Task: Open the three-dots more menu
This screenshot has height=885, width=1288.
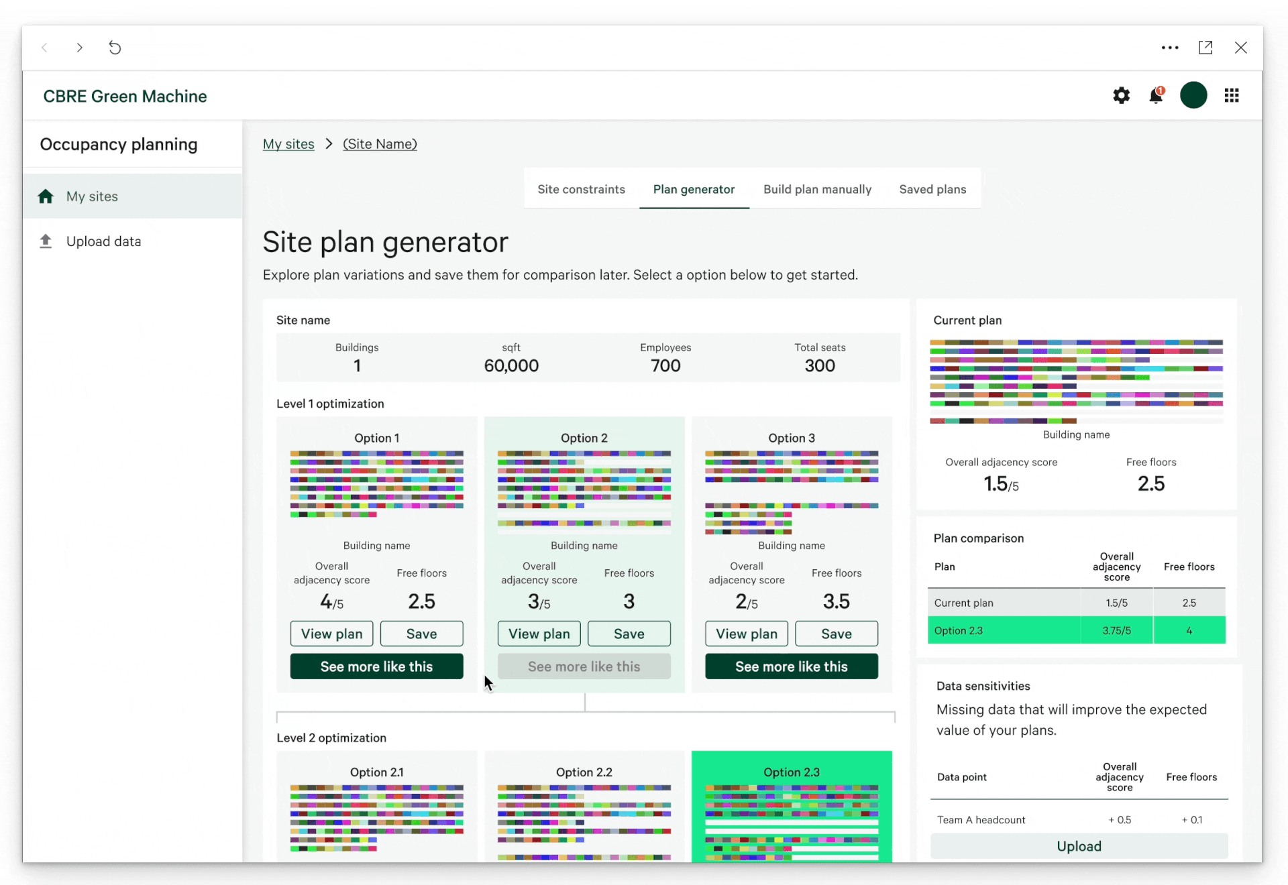Action: (x=1170, y=48)
